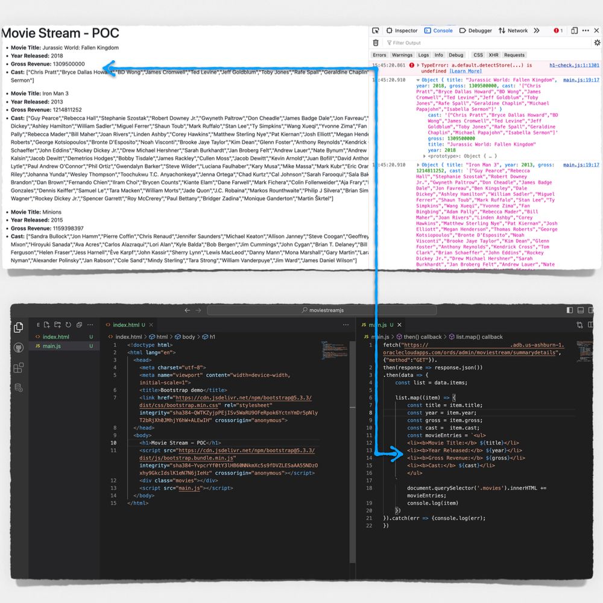Image resolution: width=603 pixels, height=603 pixels.
Task: Clear console output with the trash icon
Action: point(376,43)
